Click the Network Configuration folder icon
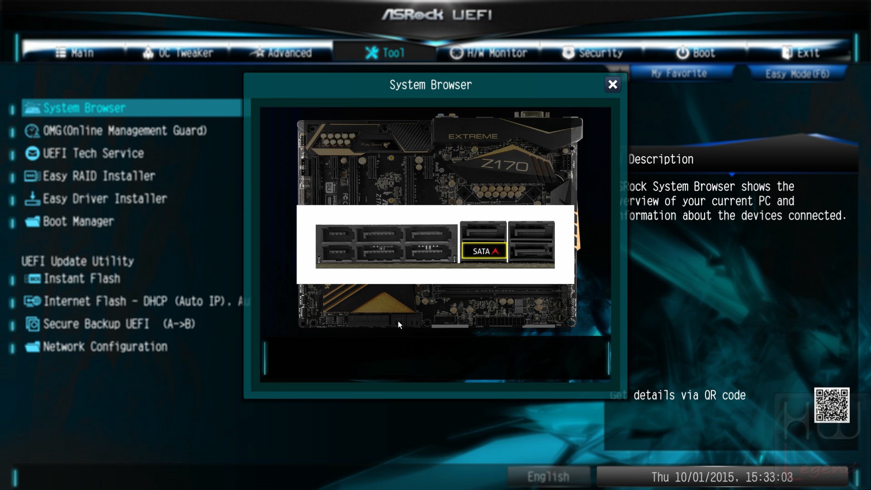 pos(32,347)
